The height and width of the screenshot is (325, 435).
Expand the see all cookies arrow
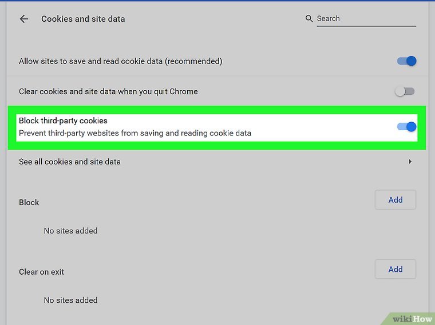(410, 162)
